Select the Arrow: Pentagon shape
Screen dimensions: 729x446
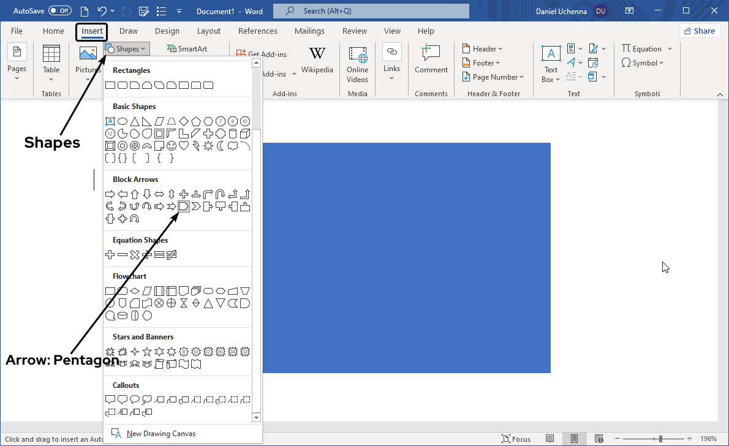[x=183, y=206]
